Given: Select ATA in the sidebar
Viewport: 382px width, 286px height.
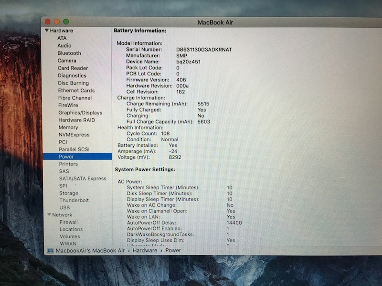Looking at the screenshot, I should coord(62,38).
